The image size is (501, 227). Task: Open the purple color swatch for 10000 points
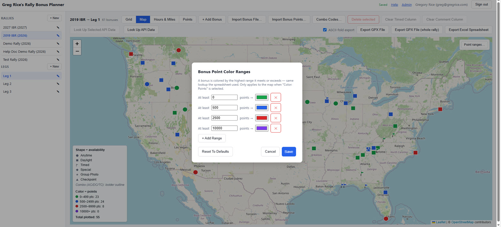(262, 128)
